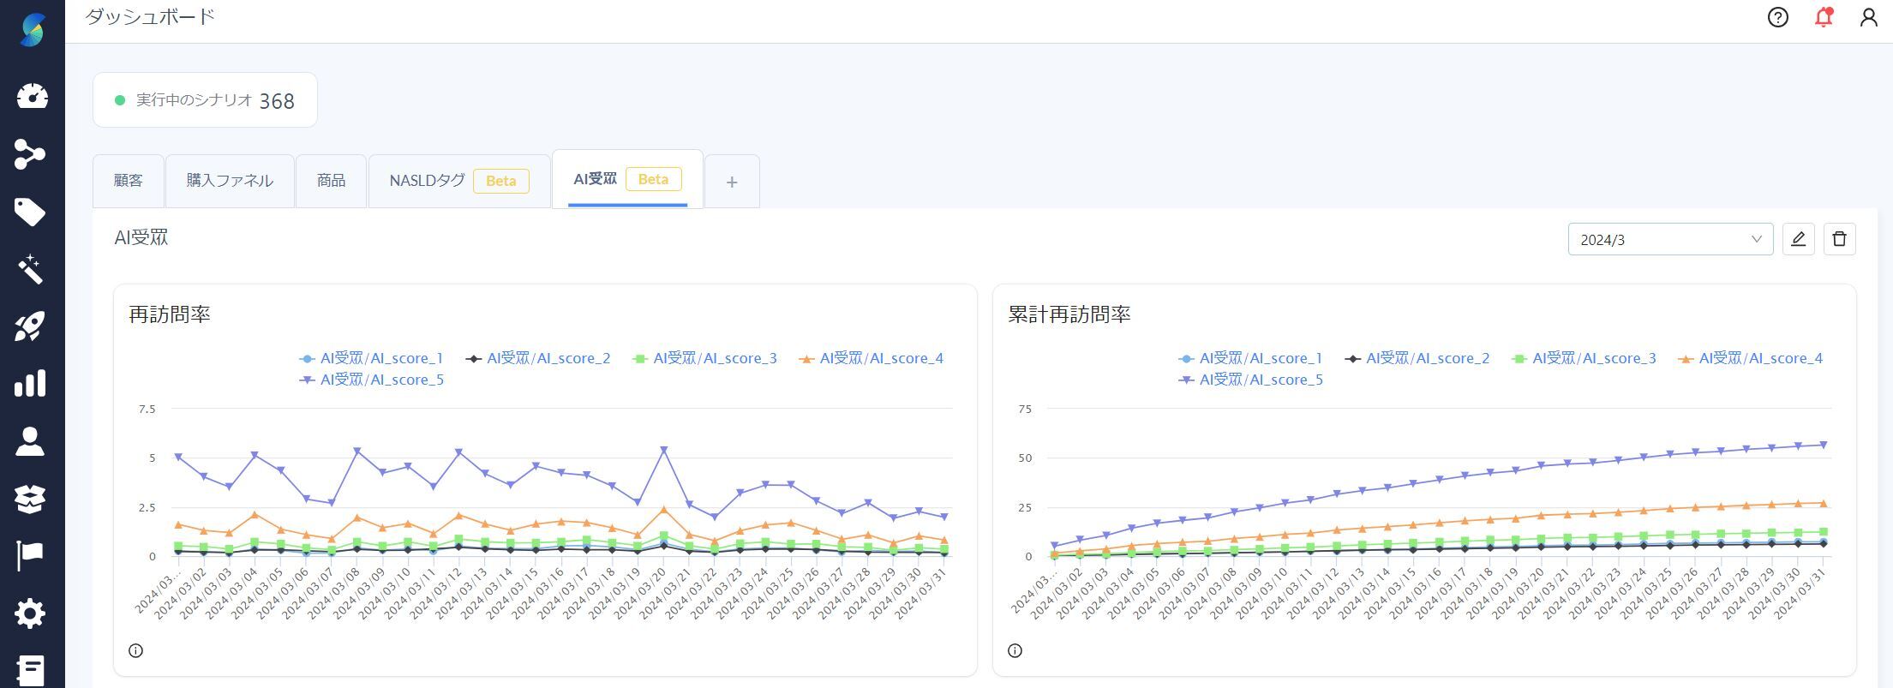This screenshot has height=688, width=1893.
Task: Open the settings gear in sidebar
Action: [30, 613]
